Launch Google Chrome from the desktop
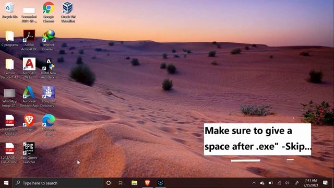 coord(49,11)
